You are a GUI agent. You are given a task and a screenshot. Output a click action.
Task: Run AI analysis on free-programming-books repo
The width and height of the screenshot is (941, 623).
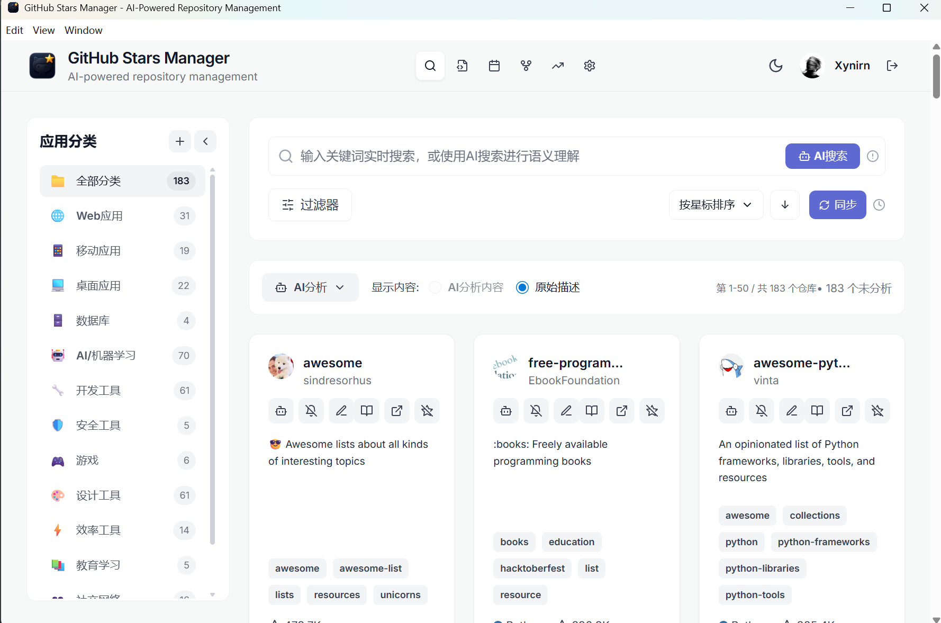[506, 411]
